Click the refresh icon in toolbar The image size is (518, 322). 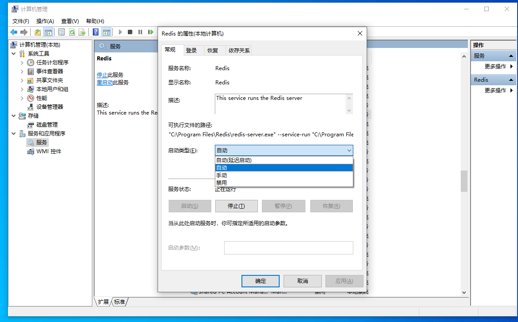coord(72,32)
